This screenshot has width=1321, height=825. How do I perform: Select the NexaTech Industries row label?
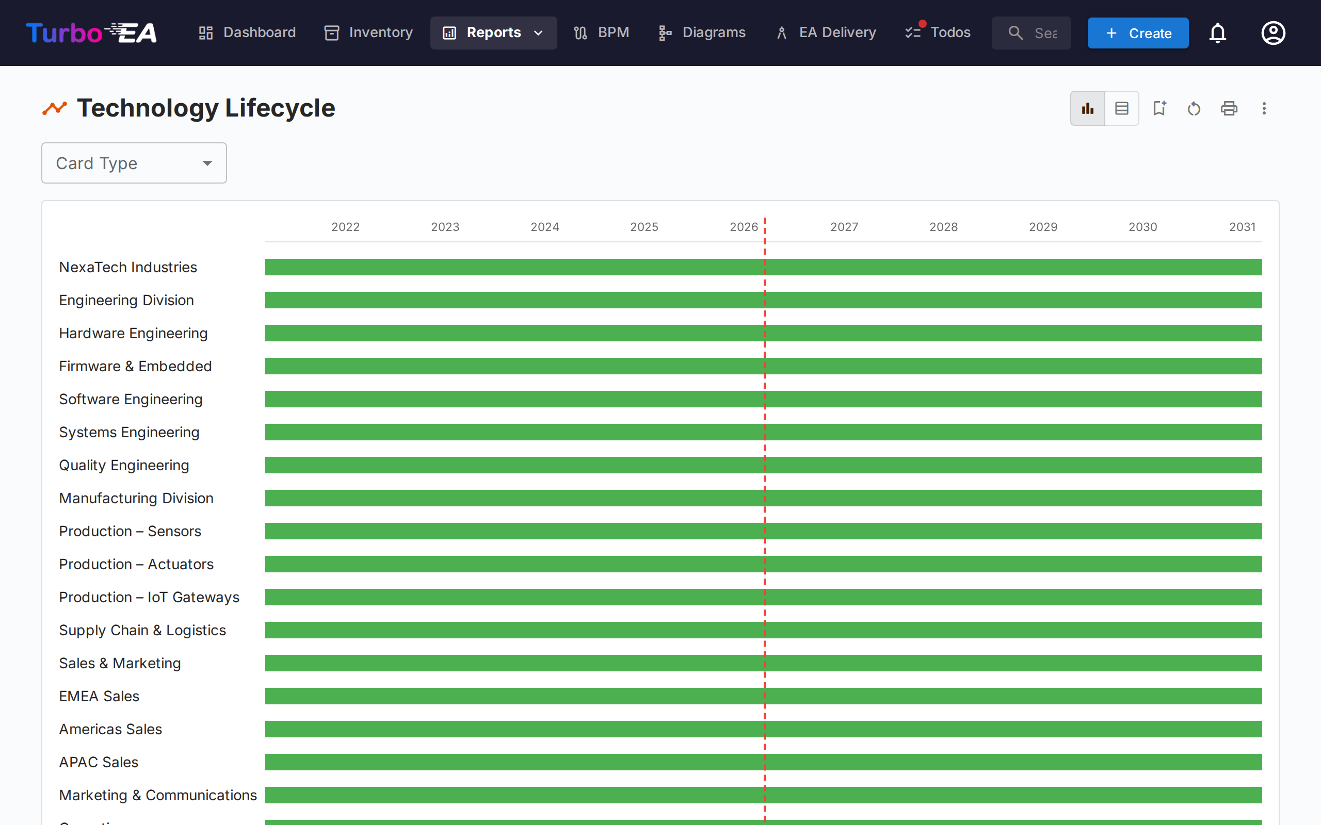[128, 267]
